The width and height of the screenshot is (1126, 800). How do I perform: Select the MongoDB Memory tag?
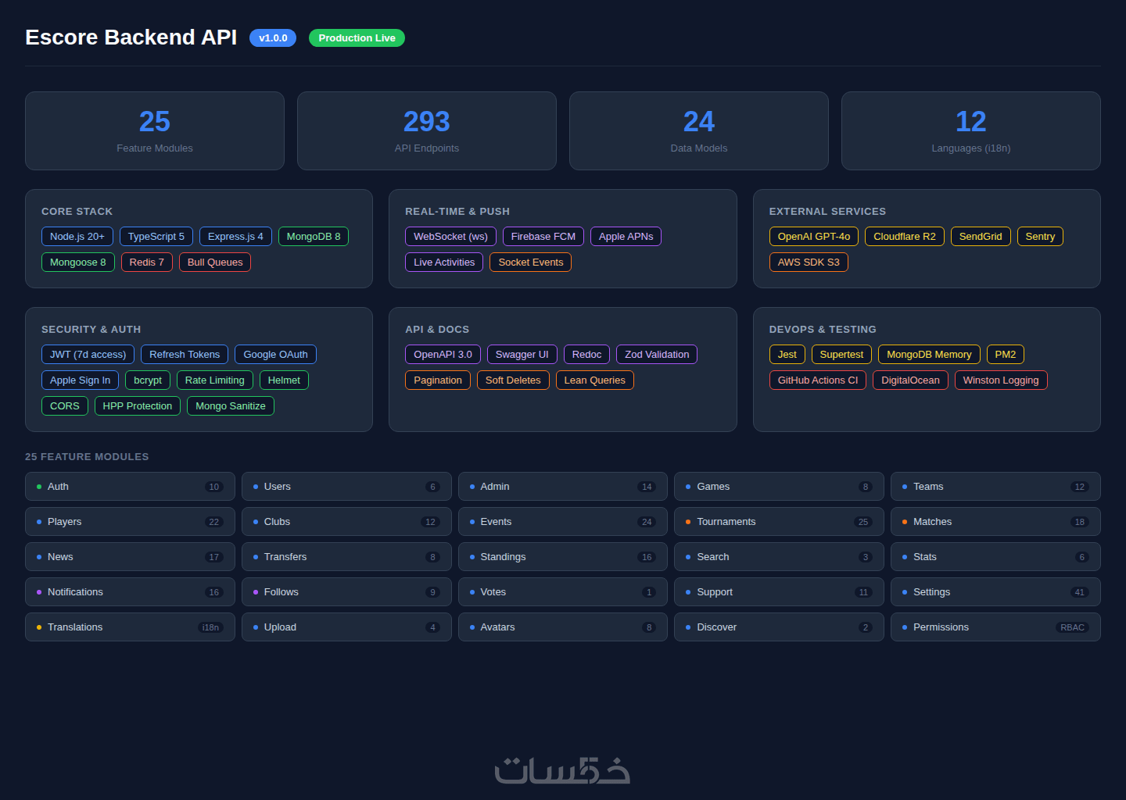[x=929, y=354]
